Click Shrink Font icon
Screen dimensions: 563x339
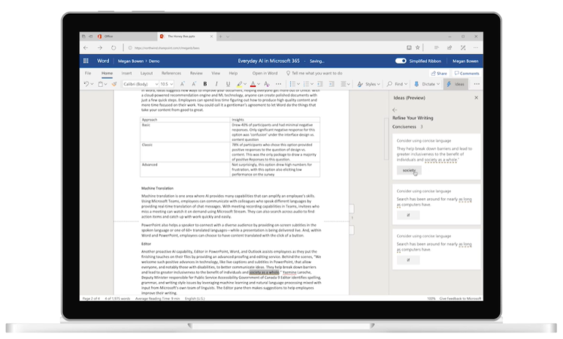pyautogui.click(x=194, y=84)
